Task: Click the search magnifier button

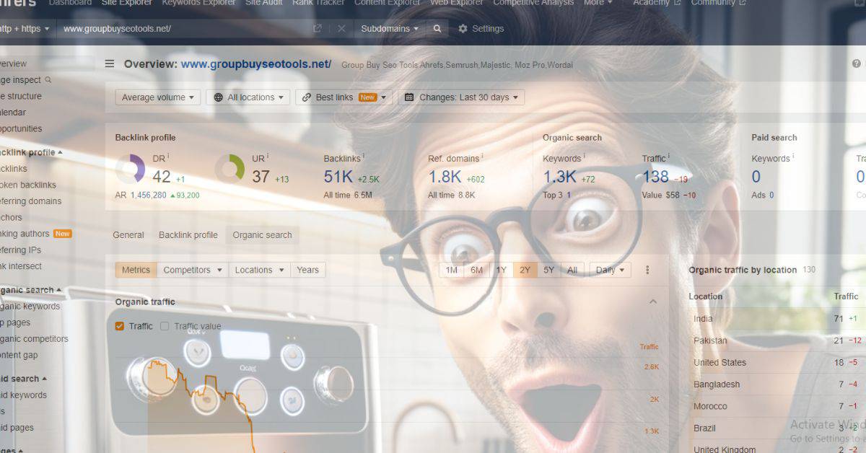Action: (x=437, y=29)
